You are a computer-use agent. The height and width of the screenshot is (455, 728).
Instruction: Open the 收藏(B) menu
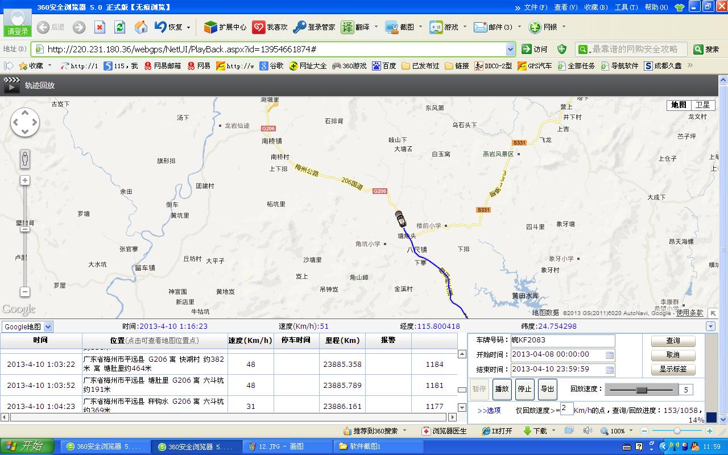(596, 7)
